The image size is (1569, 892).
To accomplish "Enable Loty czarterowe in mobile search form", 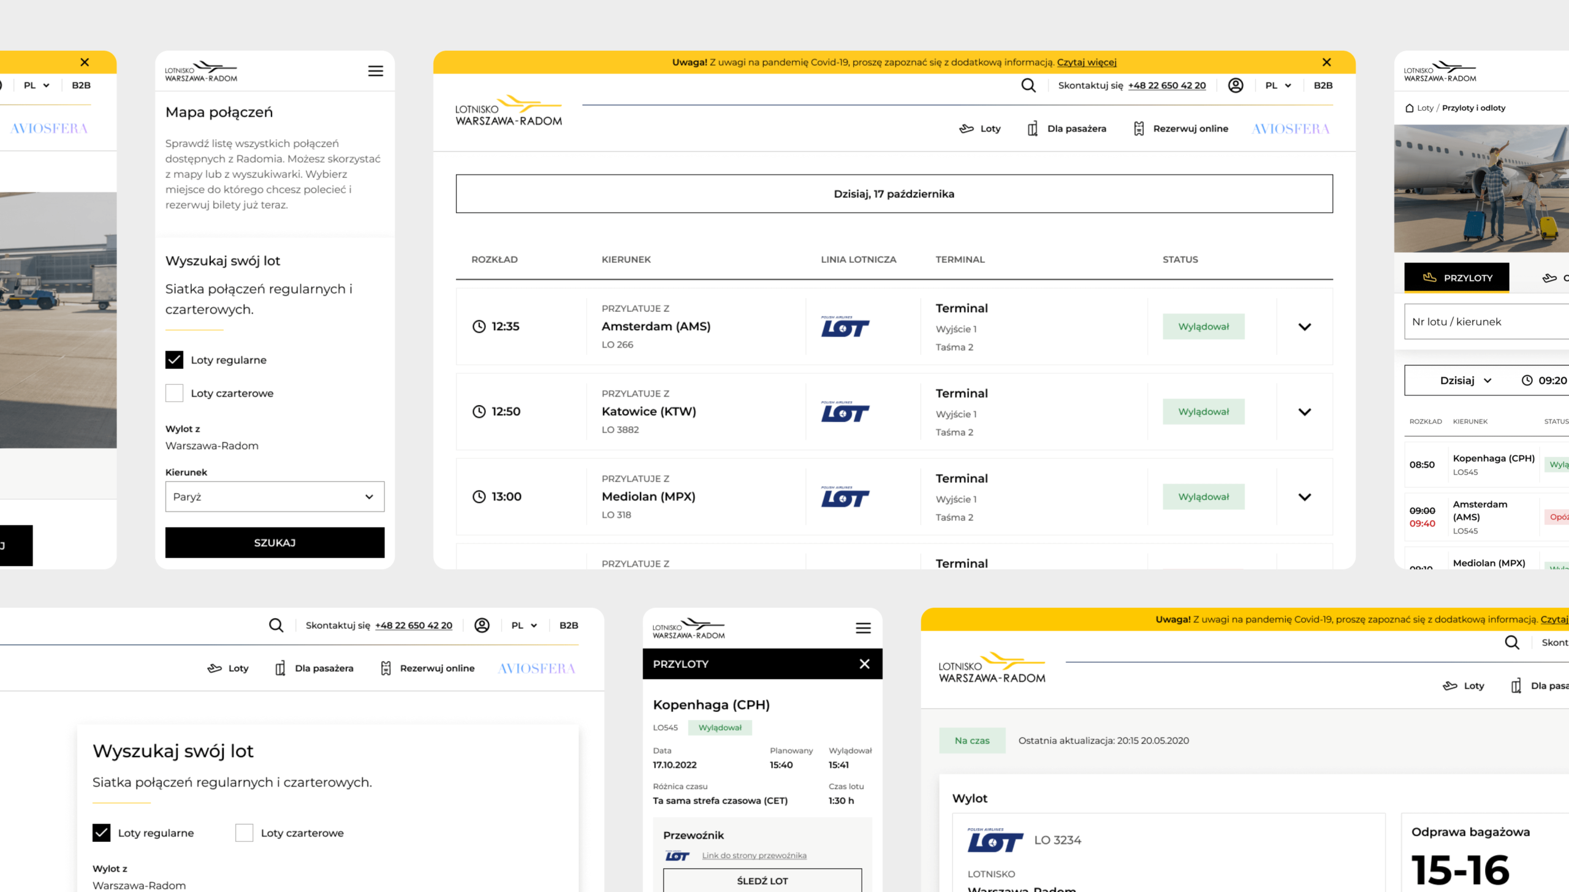I will (x=174, y=393).
